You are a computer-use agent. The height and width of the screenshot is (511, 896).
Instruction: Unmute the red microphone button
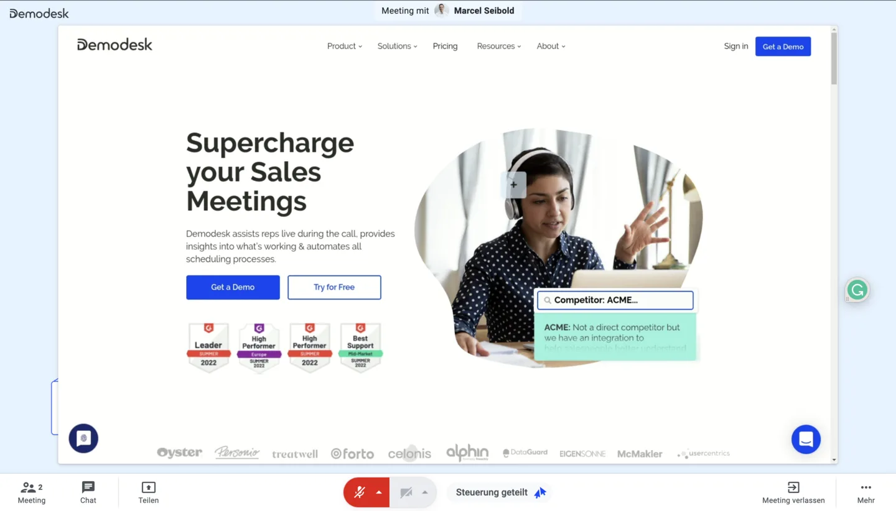359,492
